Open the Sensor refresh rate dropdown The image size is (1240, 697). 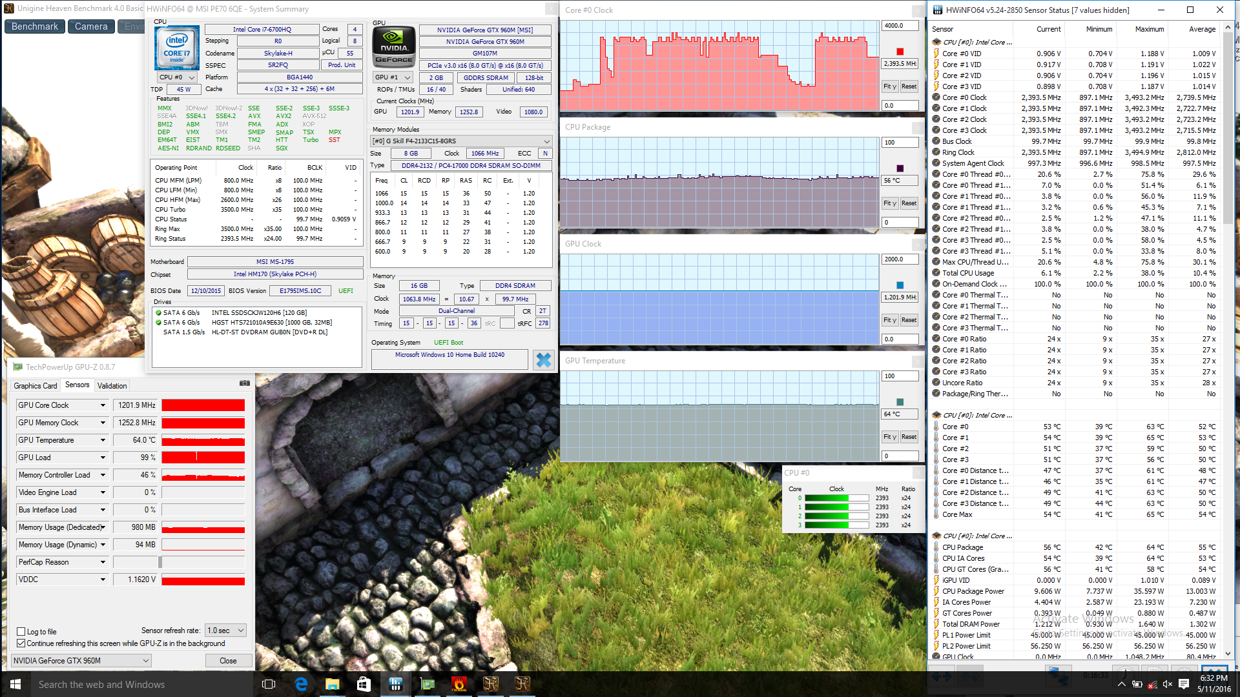pyautogui.click(x=225, y=631)
